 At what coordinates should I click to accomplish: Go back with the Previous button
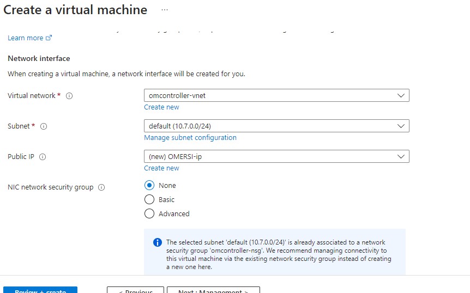[135, 290]
